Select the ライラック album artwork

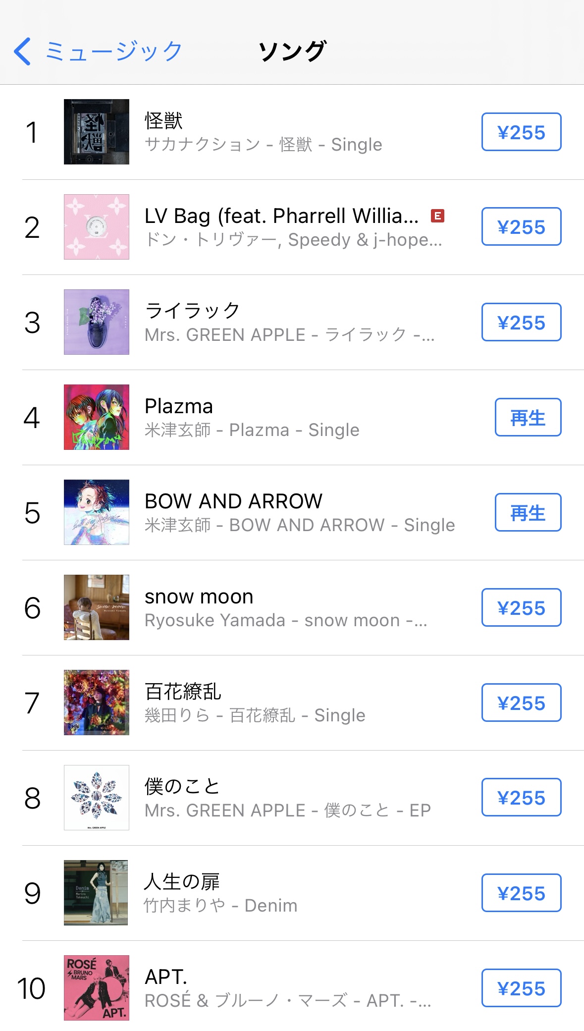tap(97, 322)
